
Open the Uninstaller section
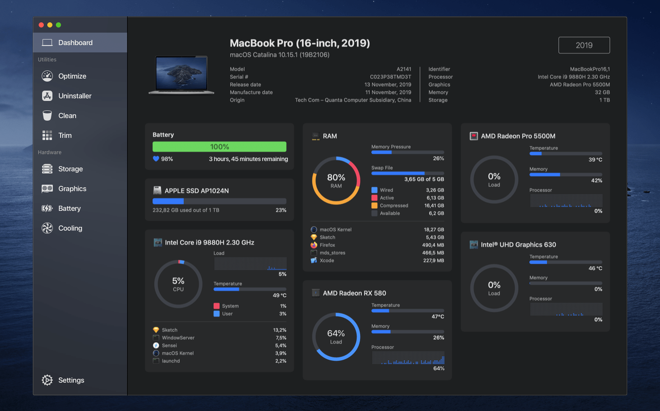coord(80,96)
